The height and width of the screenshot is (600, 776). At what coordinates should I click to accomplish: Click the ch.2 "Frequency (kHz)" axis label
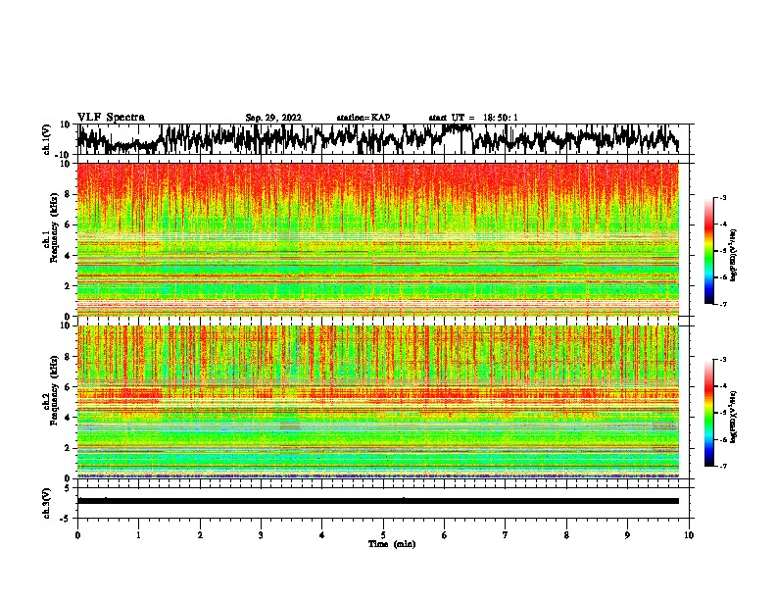click(x=54, y=390)
